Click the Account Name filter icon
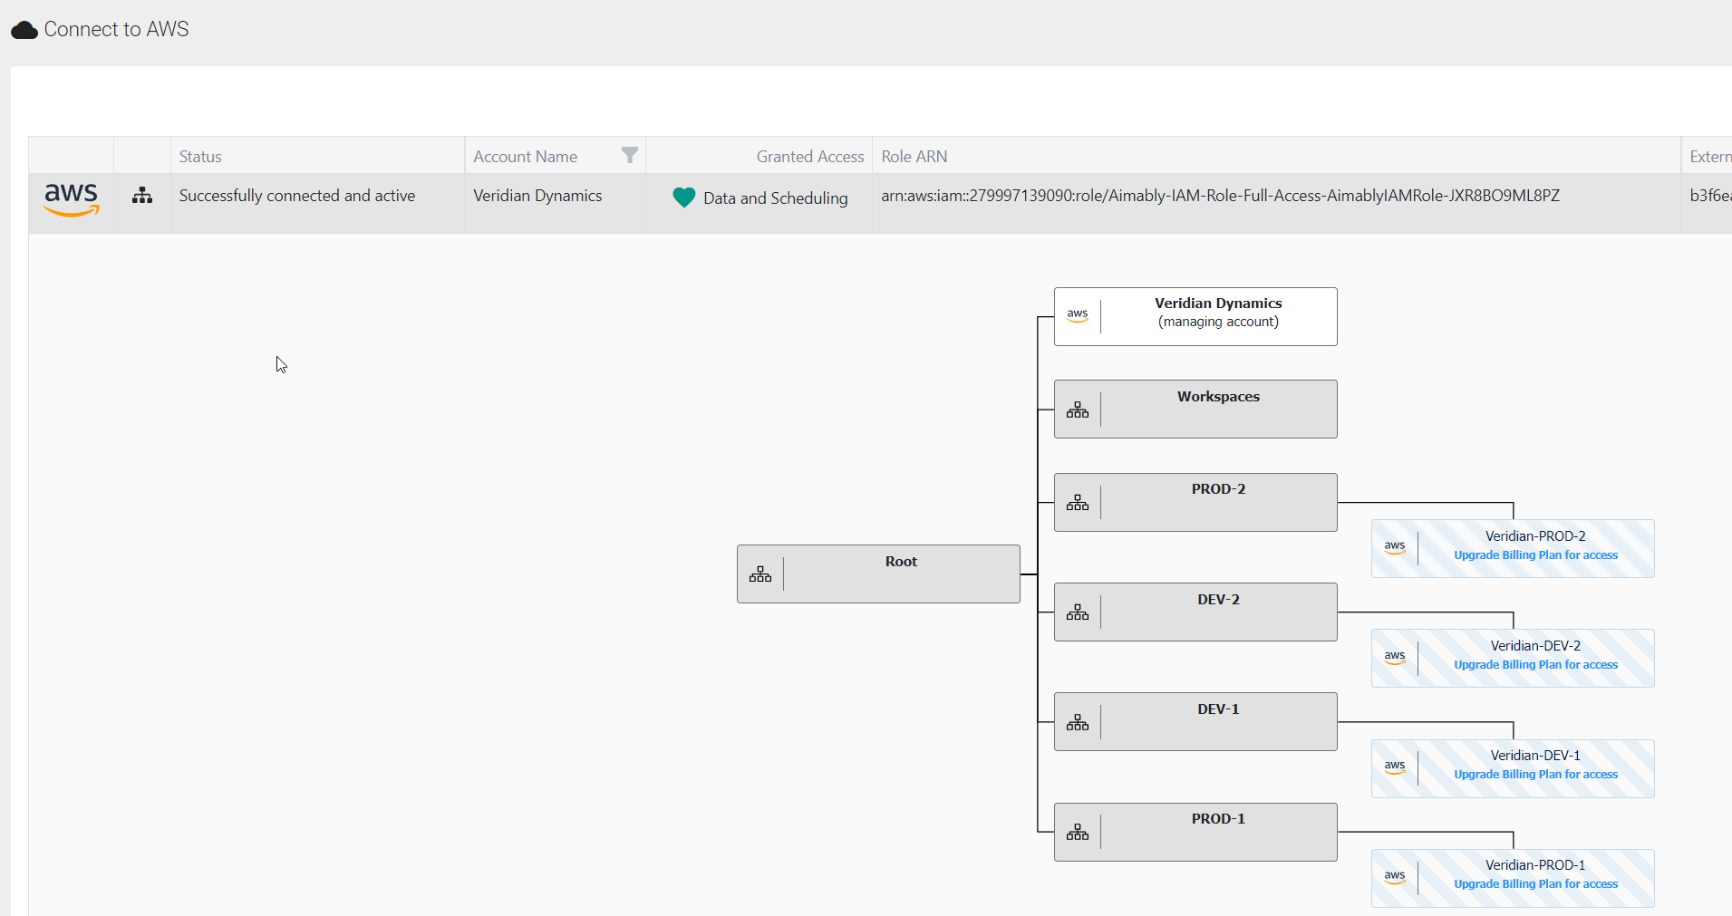This screenshot has width=1732, height=916. [x=630, y=155]
